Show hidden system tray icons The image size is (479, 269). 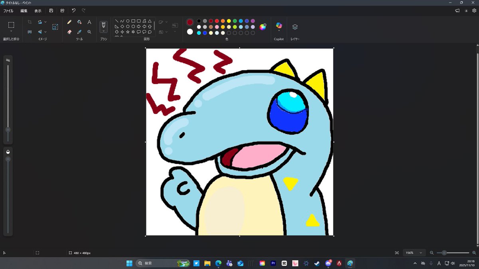coord(415,263)
